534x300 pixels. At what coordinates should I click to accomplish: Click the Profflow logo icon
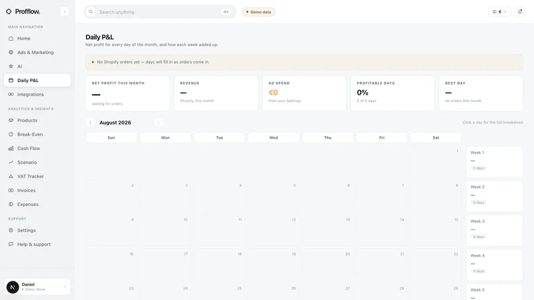coord(9,11)
